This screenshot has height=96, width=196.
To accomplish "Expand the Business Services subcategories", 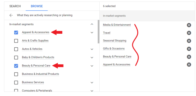I will (x=92, y=83).
